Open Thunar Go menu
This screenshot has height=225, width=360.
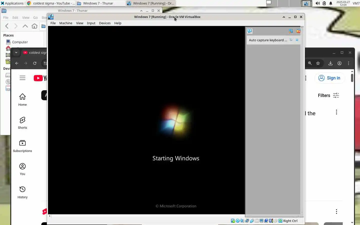click(x=35, y=17)
